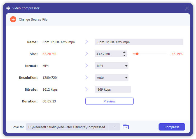Click the Compress button
Viewport: 196px width, 139px height.
(172, 127)
